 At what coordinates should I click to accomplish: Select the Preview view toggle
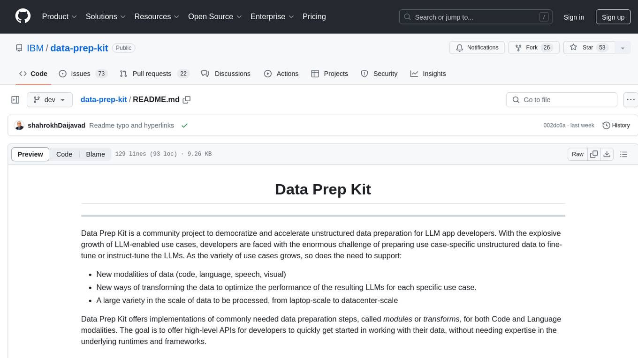click(x=30, y=154)
